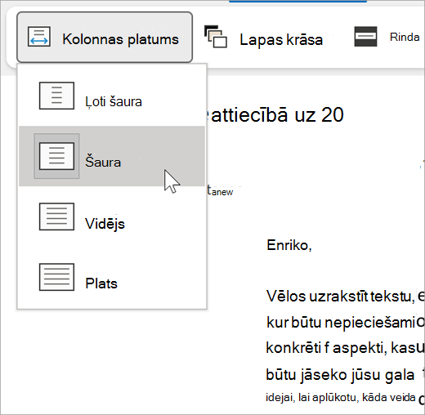
Task: Click the Ļoti šaura narrow lines icon
Action: [56, 96]
